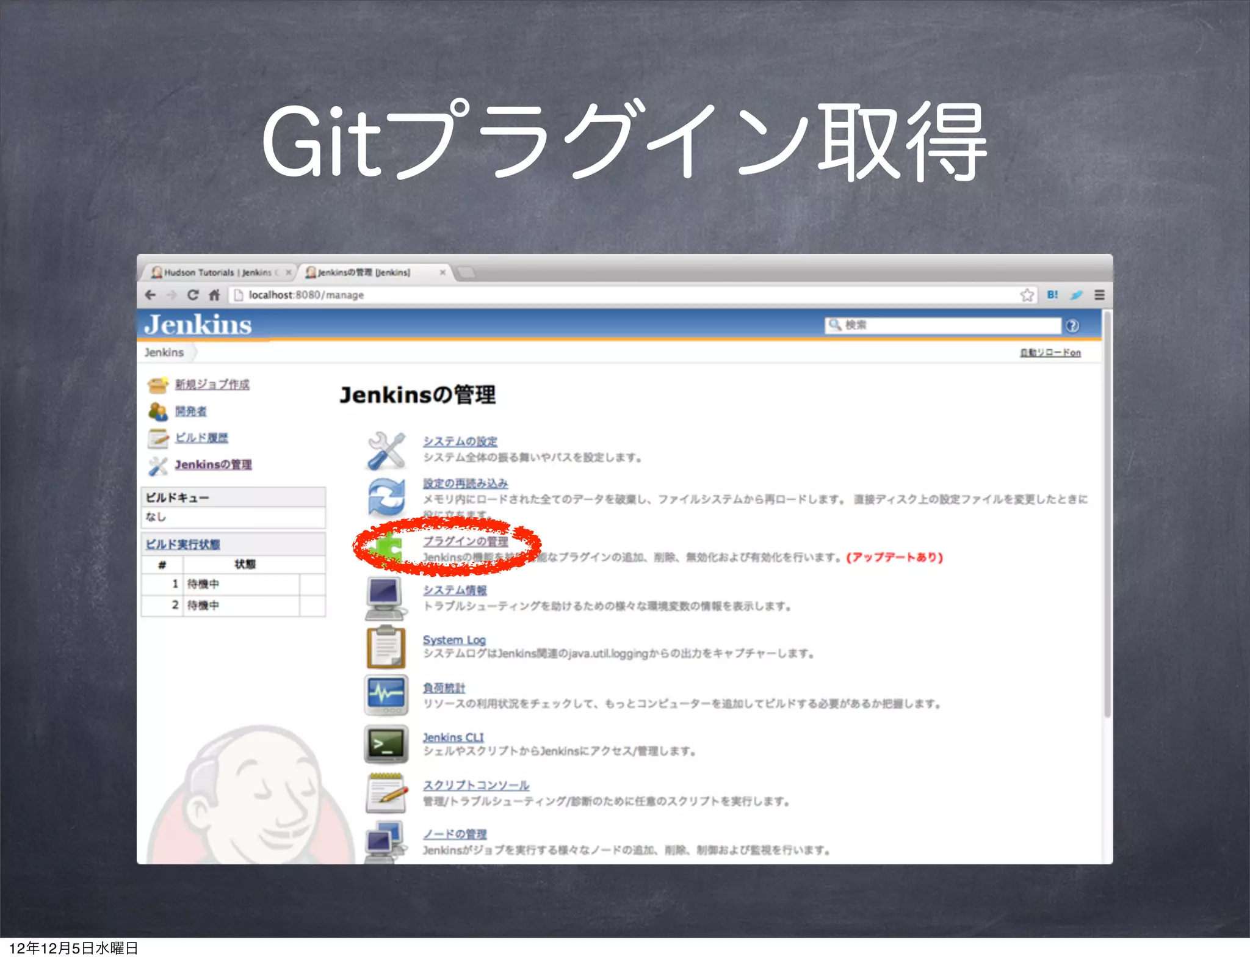Open プラグインの管理 link
The height and width of the screenshot is (962, 1250).
[x=465, y=541]
